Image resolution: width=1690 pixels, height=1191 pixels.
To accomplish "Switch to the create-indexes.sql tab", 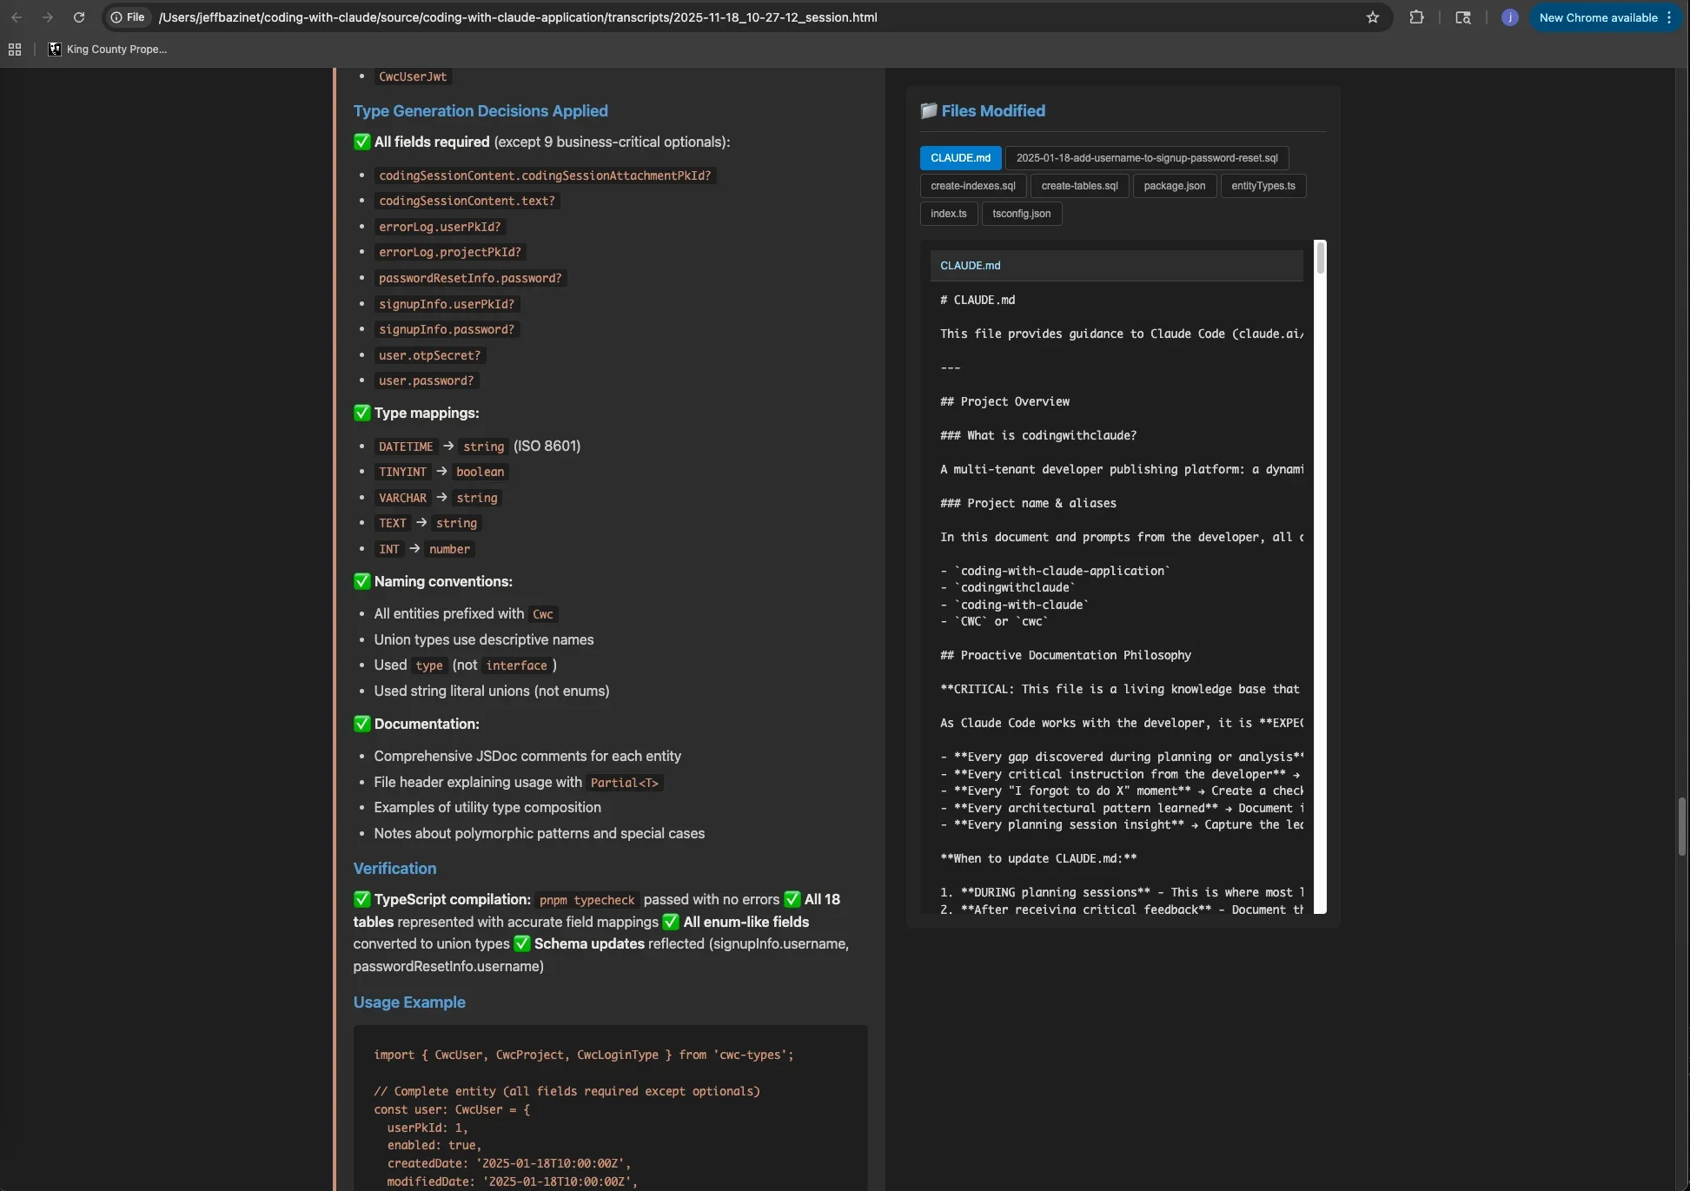I will (x=972, y=186).
